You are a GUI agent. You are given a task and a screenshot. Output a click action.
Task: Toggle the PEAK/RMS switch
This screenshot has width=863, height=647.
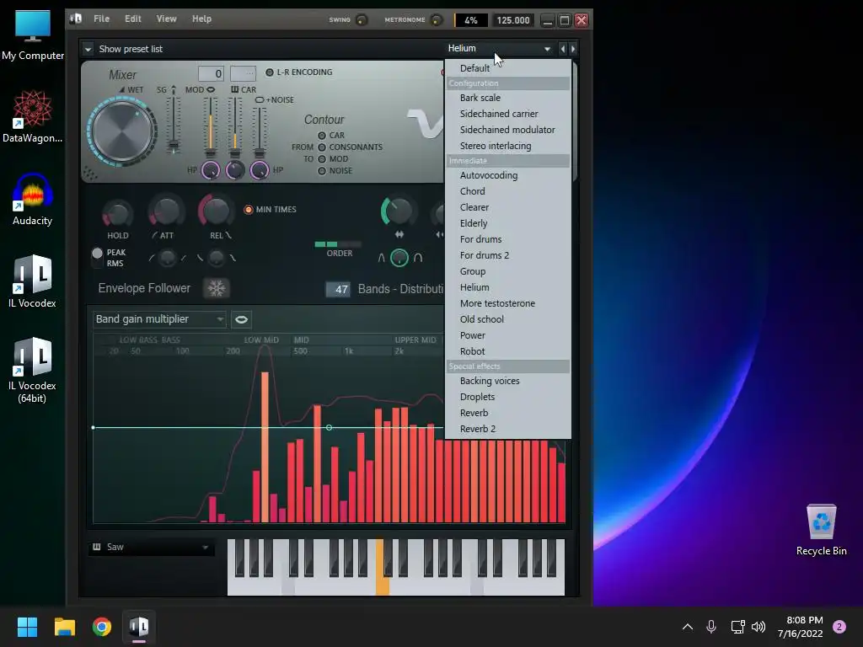[x=98, y=257]
